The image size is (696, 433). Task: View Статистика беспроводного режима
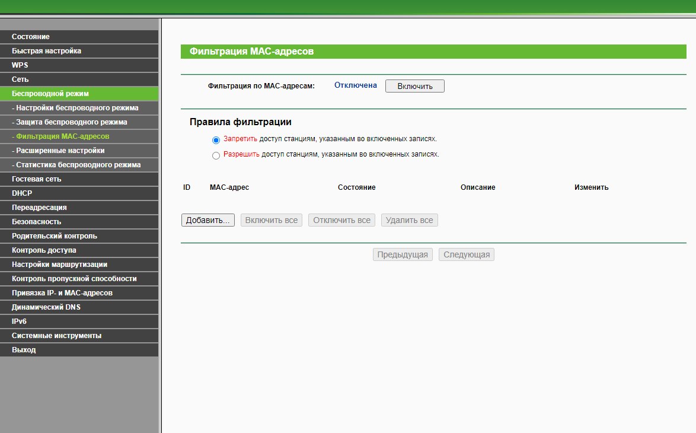[79, 164]
